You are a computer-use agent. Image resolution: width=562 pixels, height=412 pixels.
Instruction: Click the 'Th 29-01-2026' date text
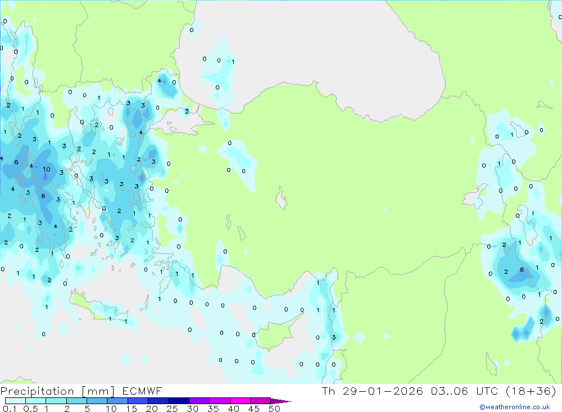coord(373,391)
